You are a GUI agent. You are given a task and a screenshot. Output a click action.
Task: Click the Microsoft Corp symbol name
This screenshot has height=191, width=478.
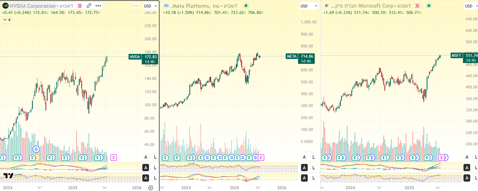[x=362, y=6]
